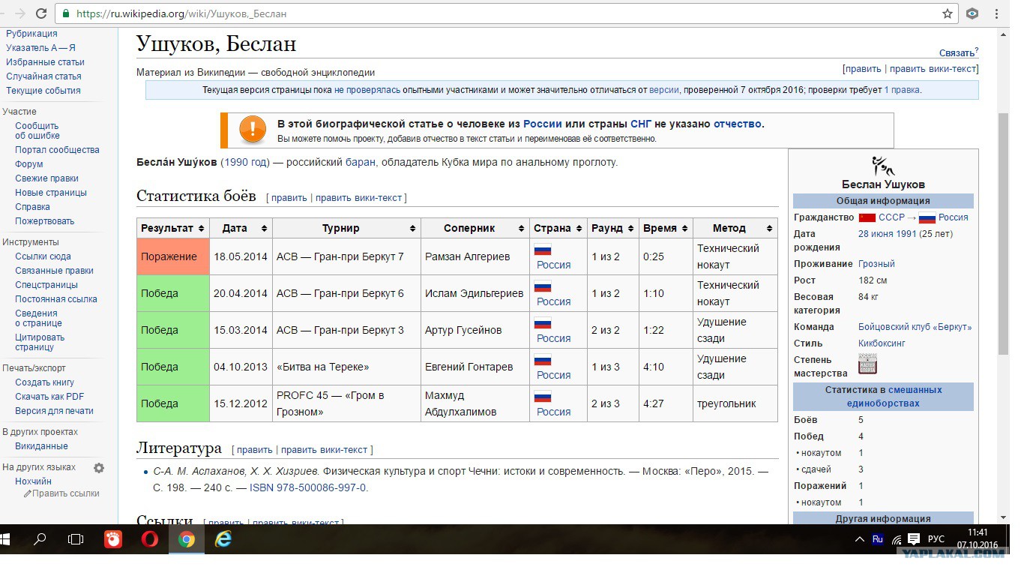1024x576 pixels.
Task: Click the Russia flag in Рамзан Алгериев row
Action: tap(543, 250)
